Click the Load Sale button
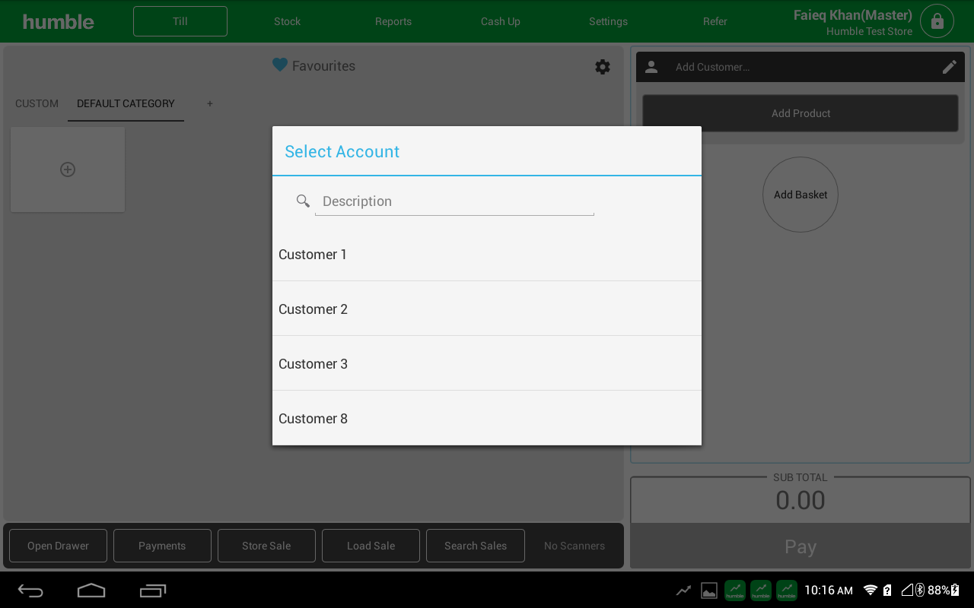Image resolution: width=974 pixels, height=608 pixels. tap(371, 546)
